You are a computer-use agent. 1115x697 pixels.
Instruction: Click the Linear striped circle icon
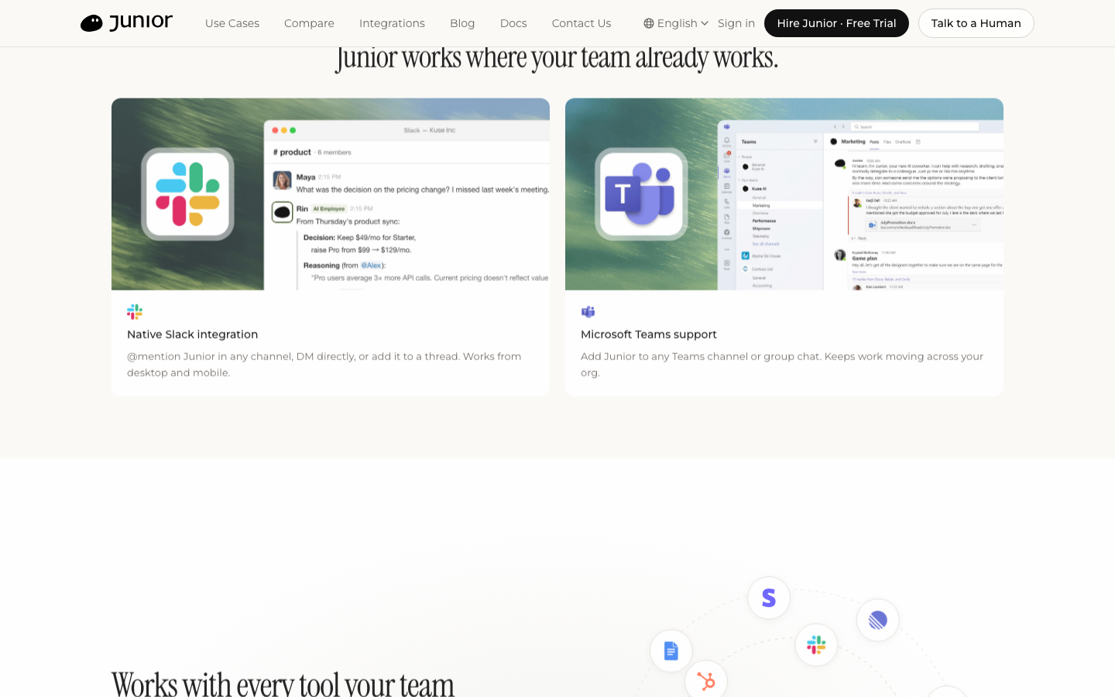(x=878, y=620)
